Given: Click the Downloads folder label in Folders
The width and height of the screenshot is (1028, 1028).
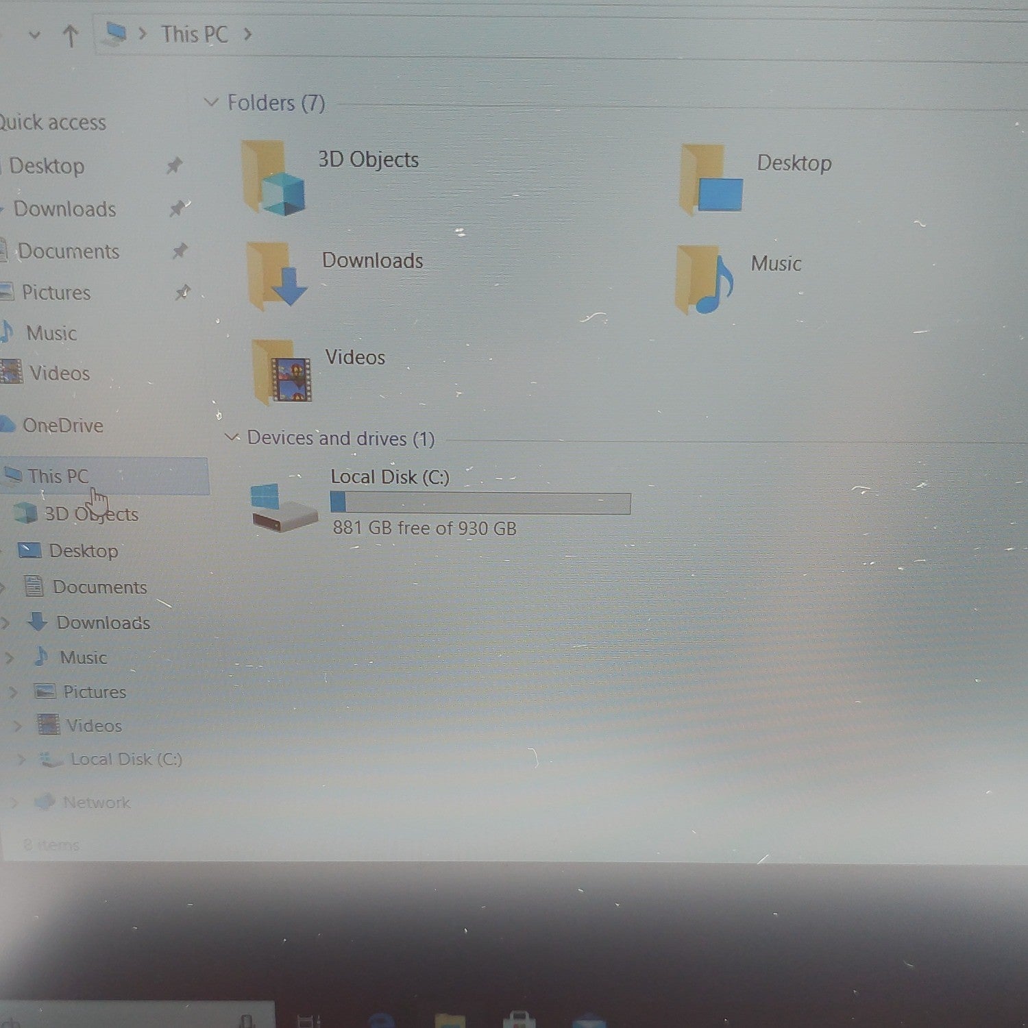Looking at the screenshot, I should (x=373, y=261).
